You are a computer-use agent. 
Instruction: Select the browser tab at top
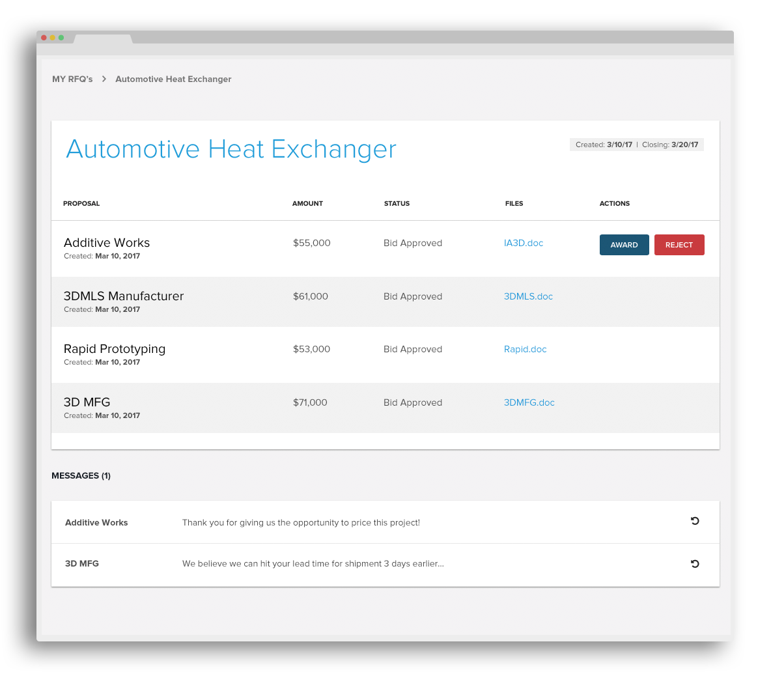click(x=104, y=39)
